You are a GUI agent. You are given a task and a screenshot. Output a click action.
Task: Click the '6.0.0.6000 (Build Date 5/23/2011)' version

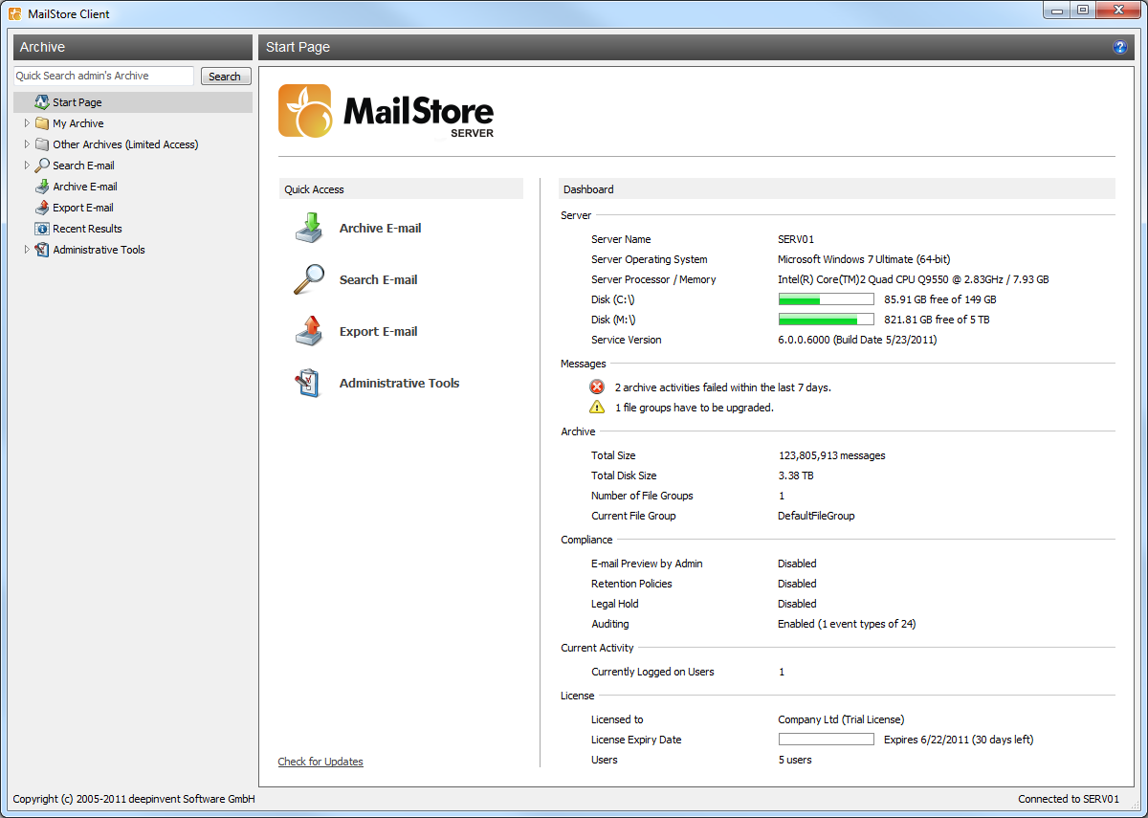click(857, 340)
